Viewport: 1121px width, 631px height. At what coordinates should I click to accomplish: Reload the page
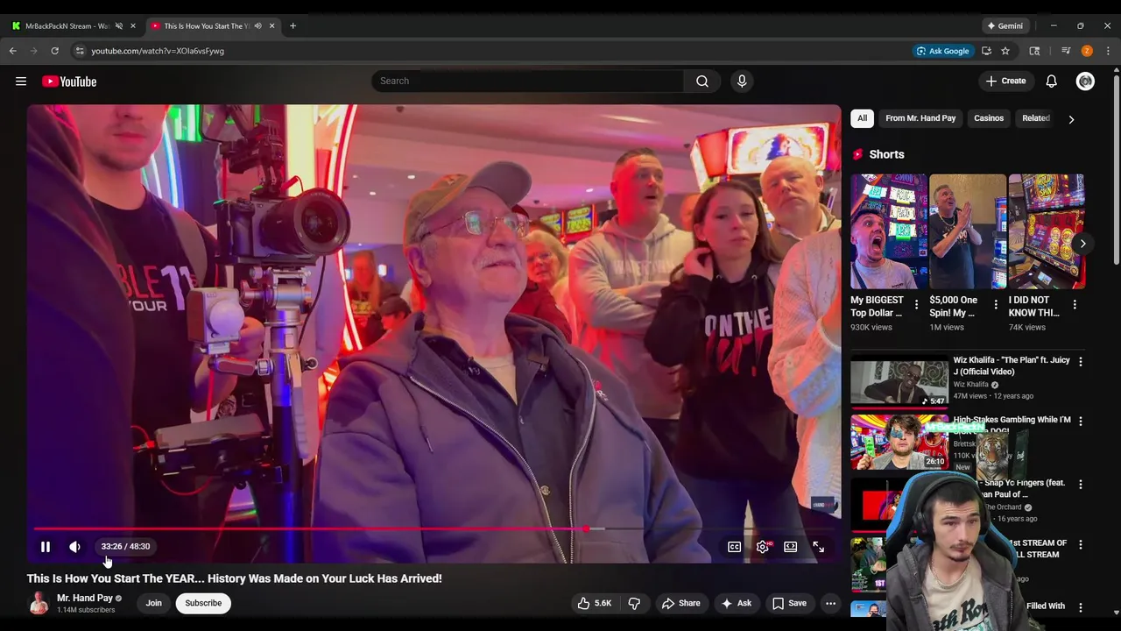point(54,51)
